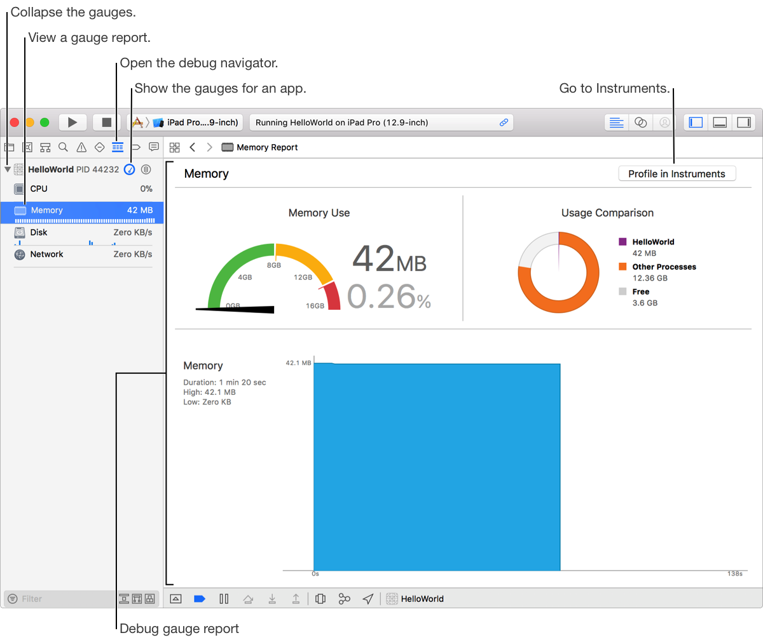763x640 pixels.
Task: Click the 0.26% memory percentage value
Action: coord(388,296)
